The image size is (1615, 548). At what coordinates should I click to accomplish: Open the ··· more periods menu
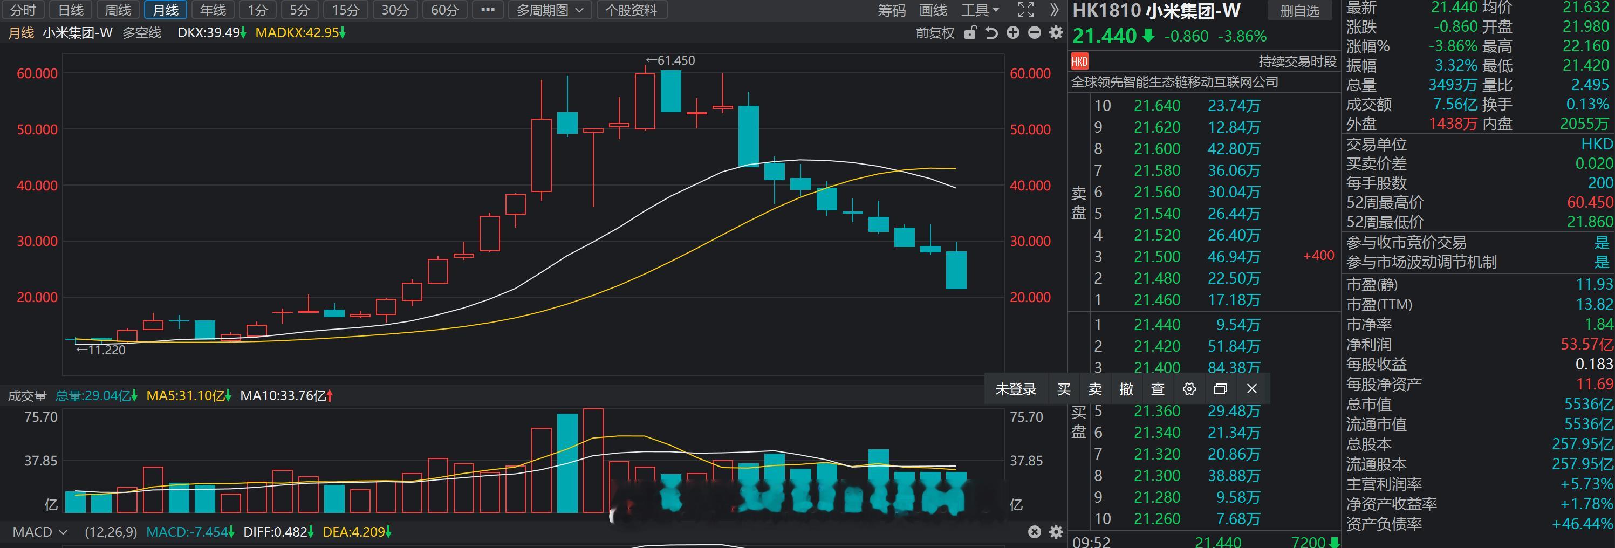(x=488, y=10)
